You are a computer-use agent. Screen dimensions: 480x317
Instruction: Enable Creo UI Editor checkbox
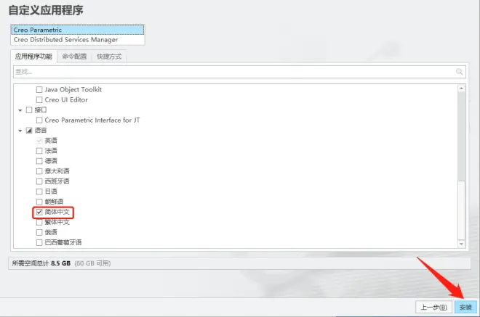39,100
